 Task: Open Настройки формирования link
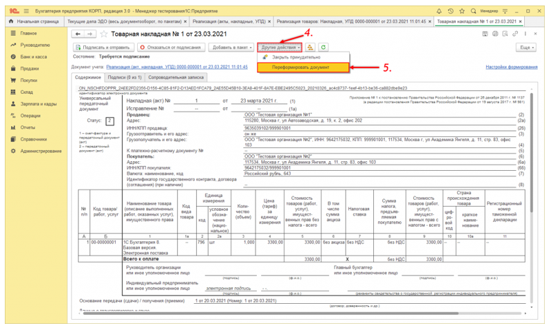[512, 67]
